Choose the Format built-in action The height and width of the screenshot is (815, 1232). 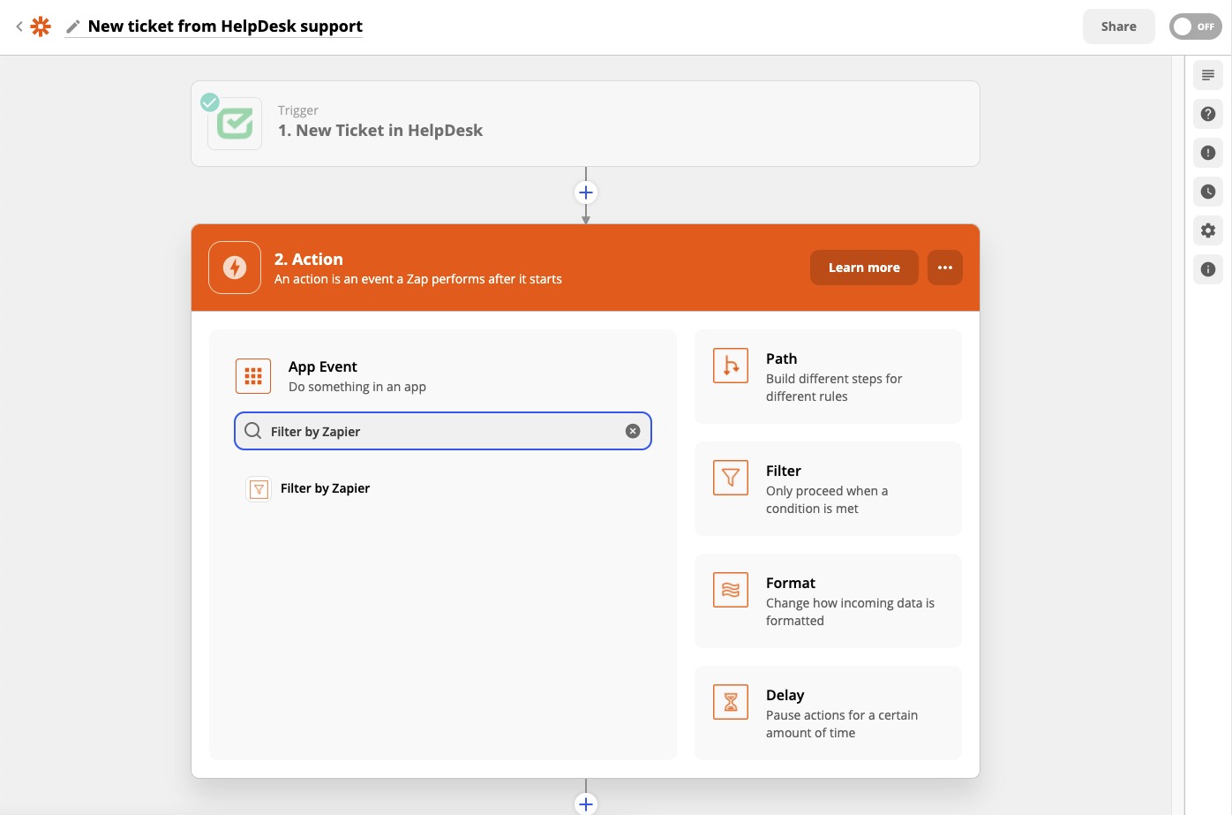[827, 601]
